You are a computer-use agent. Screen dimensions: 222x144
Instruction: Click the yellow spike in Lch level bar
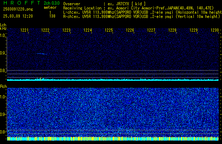pos(41,79)
